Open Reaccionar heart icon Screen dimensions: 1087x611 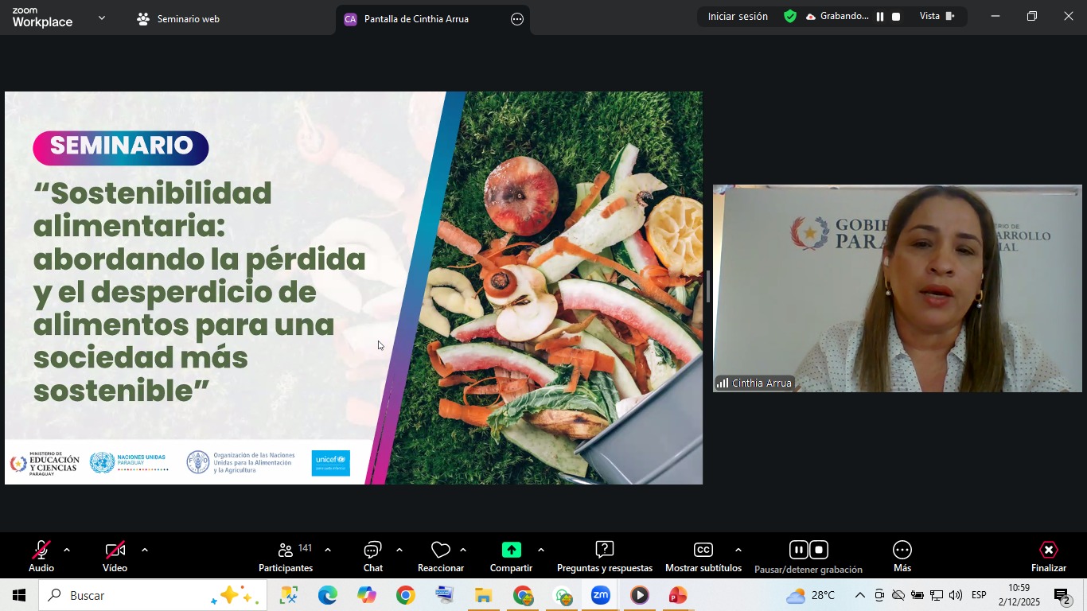click(x=440, y=549)
